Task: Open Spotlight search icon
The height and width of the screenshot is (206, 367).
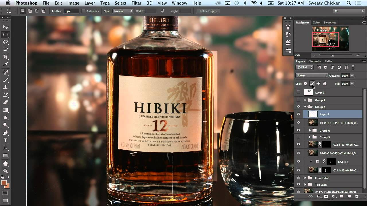Action: [349, 3]
